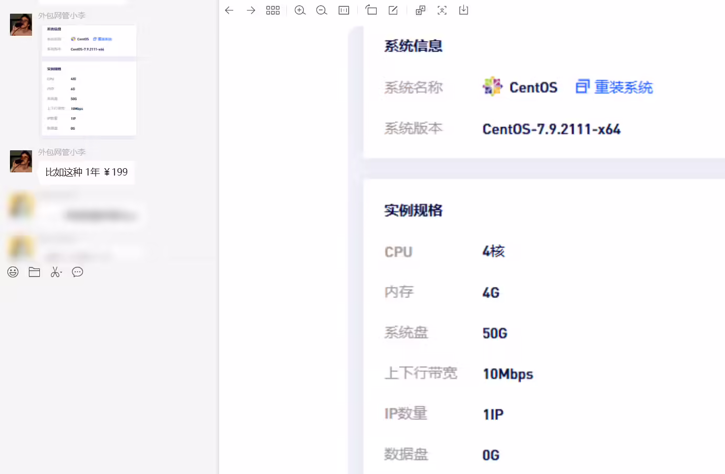The image size is (725, 474).
Task: Go to the previous image with back arrow
Action: pyautogui.click(x=229, y=10)
